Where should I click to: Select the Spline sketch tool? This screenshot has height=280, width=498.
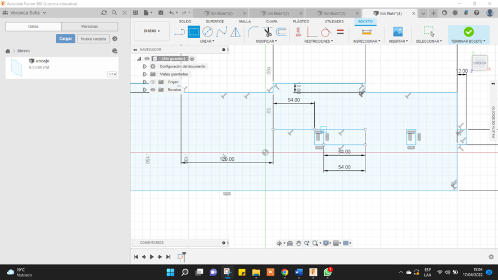[x=221, y=32]
